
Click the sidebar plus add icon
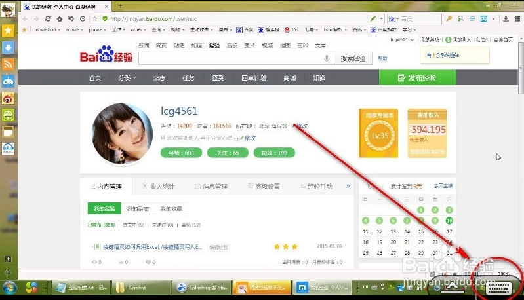(x=8, y=259)
